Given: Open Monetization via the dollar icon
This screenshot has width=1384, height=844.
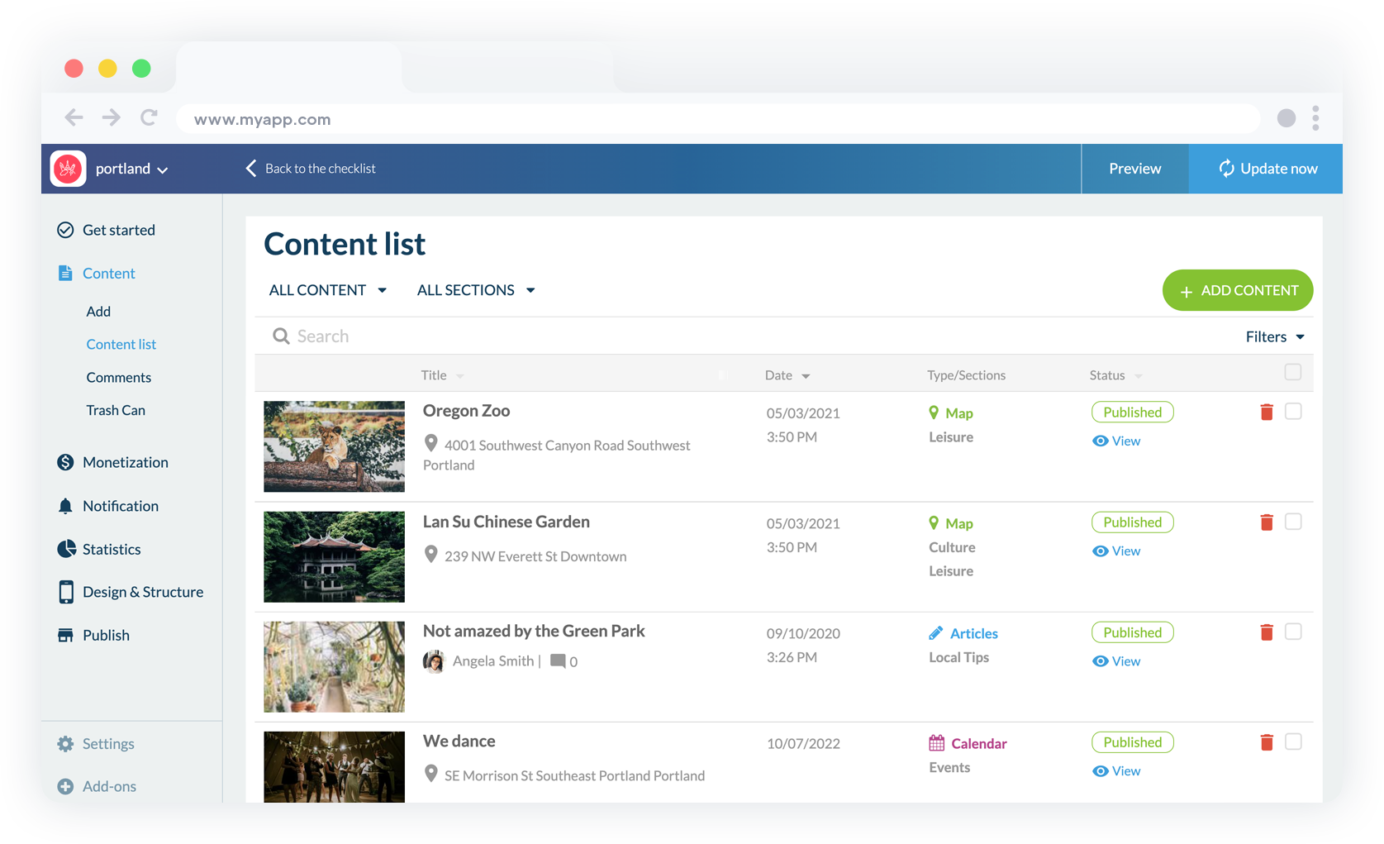Looking at the screenshot, I should pos(66,462).
